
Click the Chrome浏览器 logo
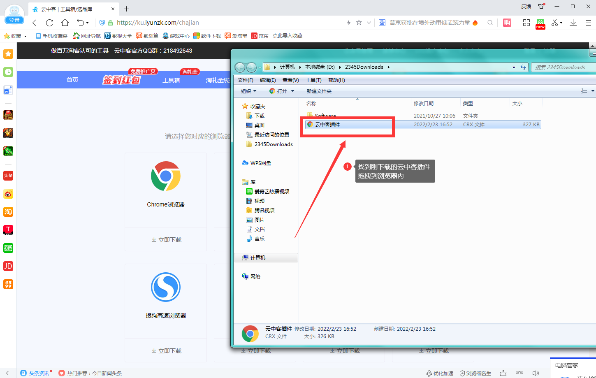point(166,176)
